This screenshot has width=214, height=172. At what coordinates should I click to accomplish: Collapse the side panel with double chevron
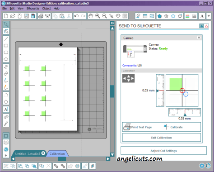[112, 23]
